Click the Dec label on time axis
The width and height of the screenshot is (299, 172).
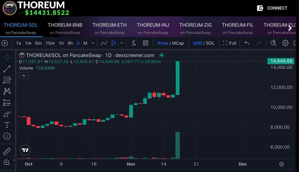pos(243,164)
